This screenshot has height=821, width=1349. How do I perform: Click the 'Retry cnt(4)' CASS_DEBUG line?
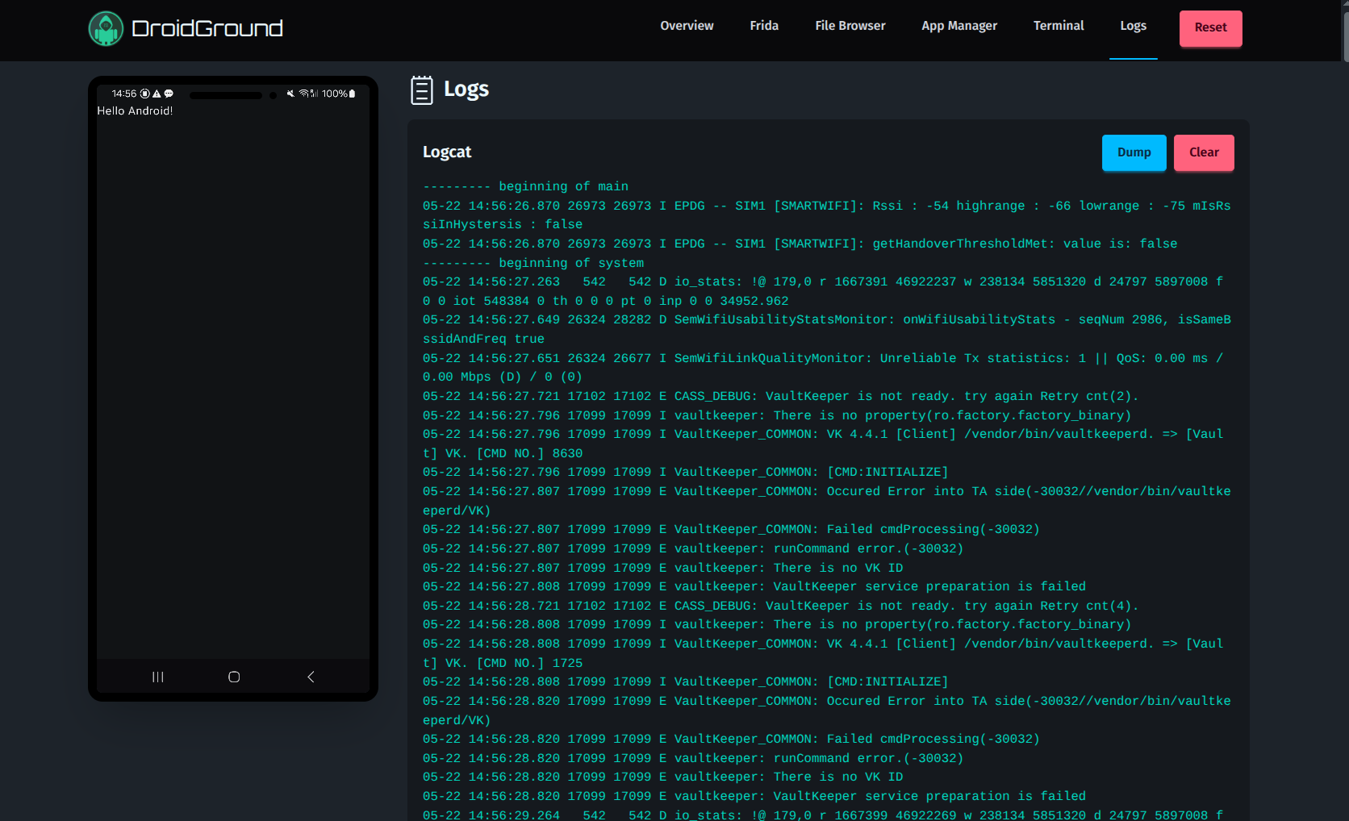point(780,606)
